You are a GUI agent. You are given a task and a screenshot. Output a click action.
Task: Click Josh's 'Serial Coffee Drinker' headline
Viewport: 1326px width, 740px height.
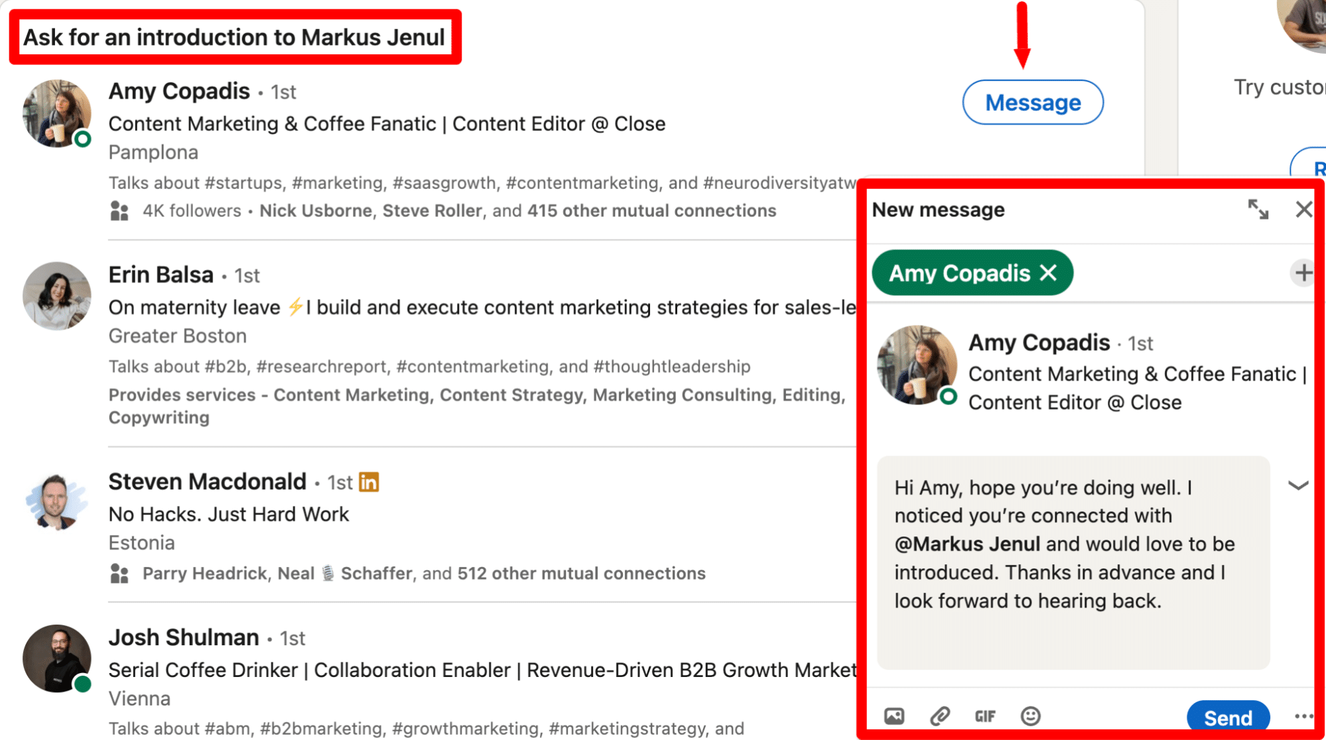coord(483,670)
